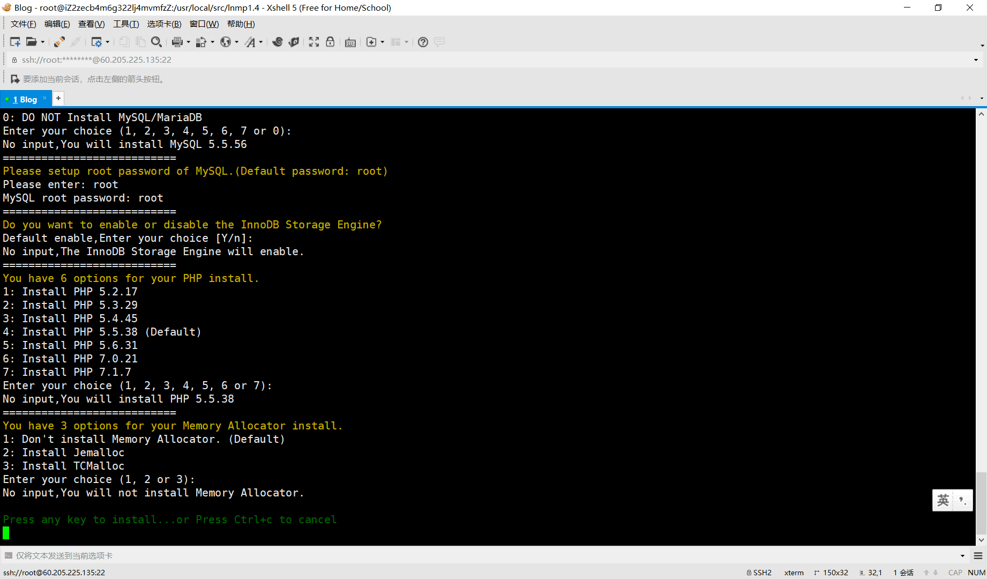Toggle full screen mode icon
This screenshot has height=579, width=987.
tap(314, 42)
